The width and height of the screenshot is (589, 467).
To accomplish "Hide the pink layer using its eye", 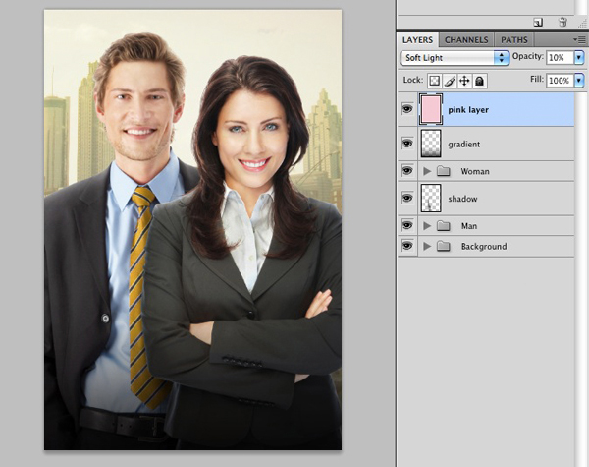I will 406,109.
